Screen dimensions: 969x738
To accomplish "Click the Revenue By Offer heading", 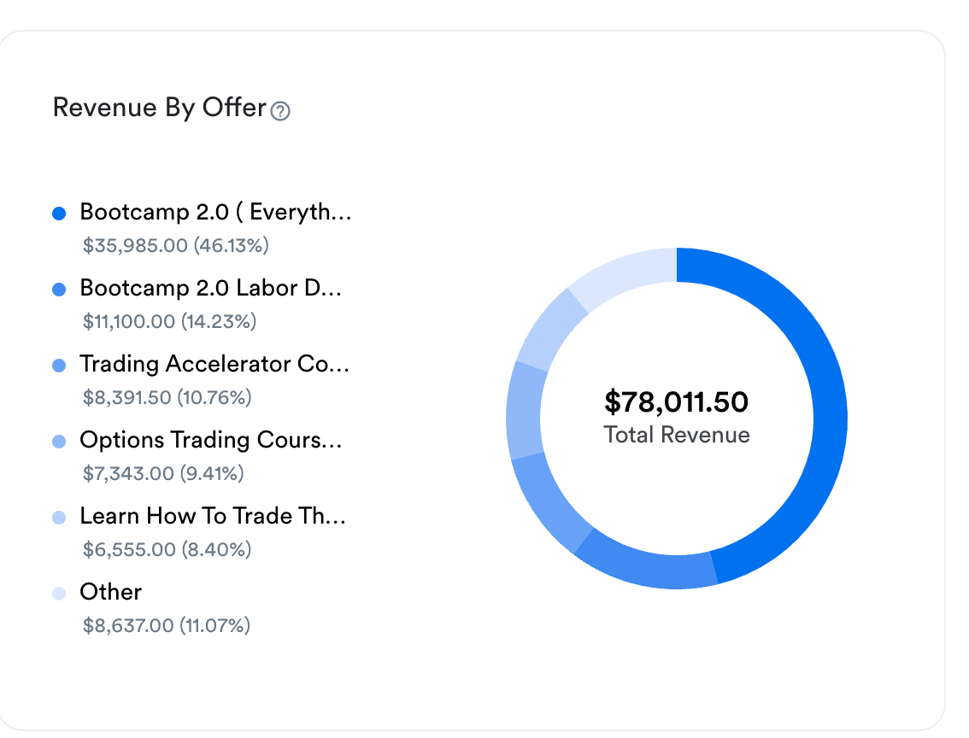I will 160,108.
